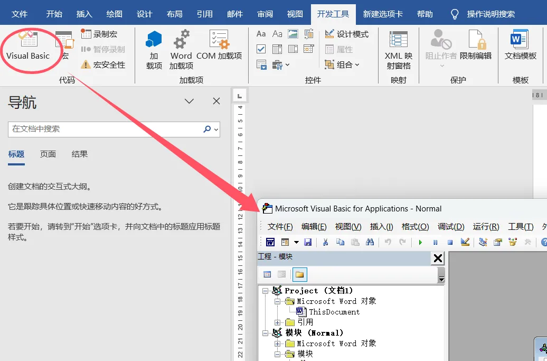Screen dimensions: 547x361
Task: Open COM 加载项 dialog
Action: tap(219, 45)
